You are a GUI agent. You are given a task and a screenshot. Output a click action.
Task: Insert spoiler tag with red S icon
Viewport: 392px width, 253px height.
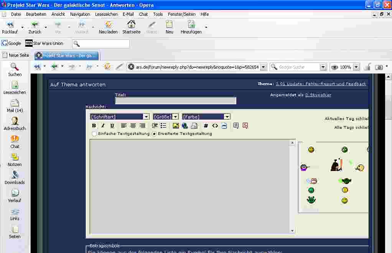coord(245,126)
